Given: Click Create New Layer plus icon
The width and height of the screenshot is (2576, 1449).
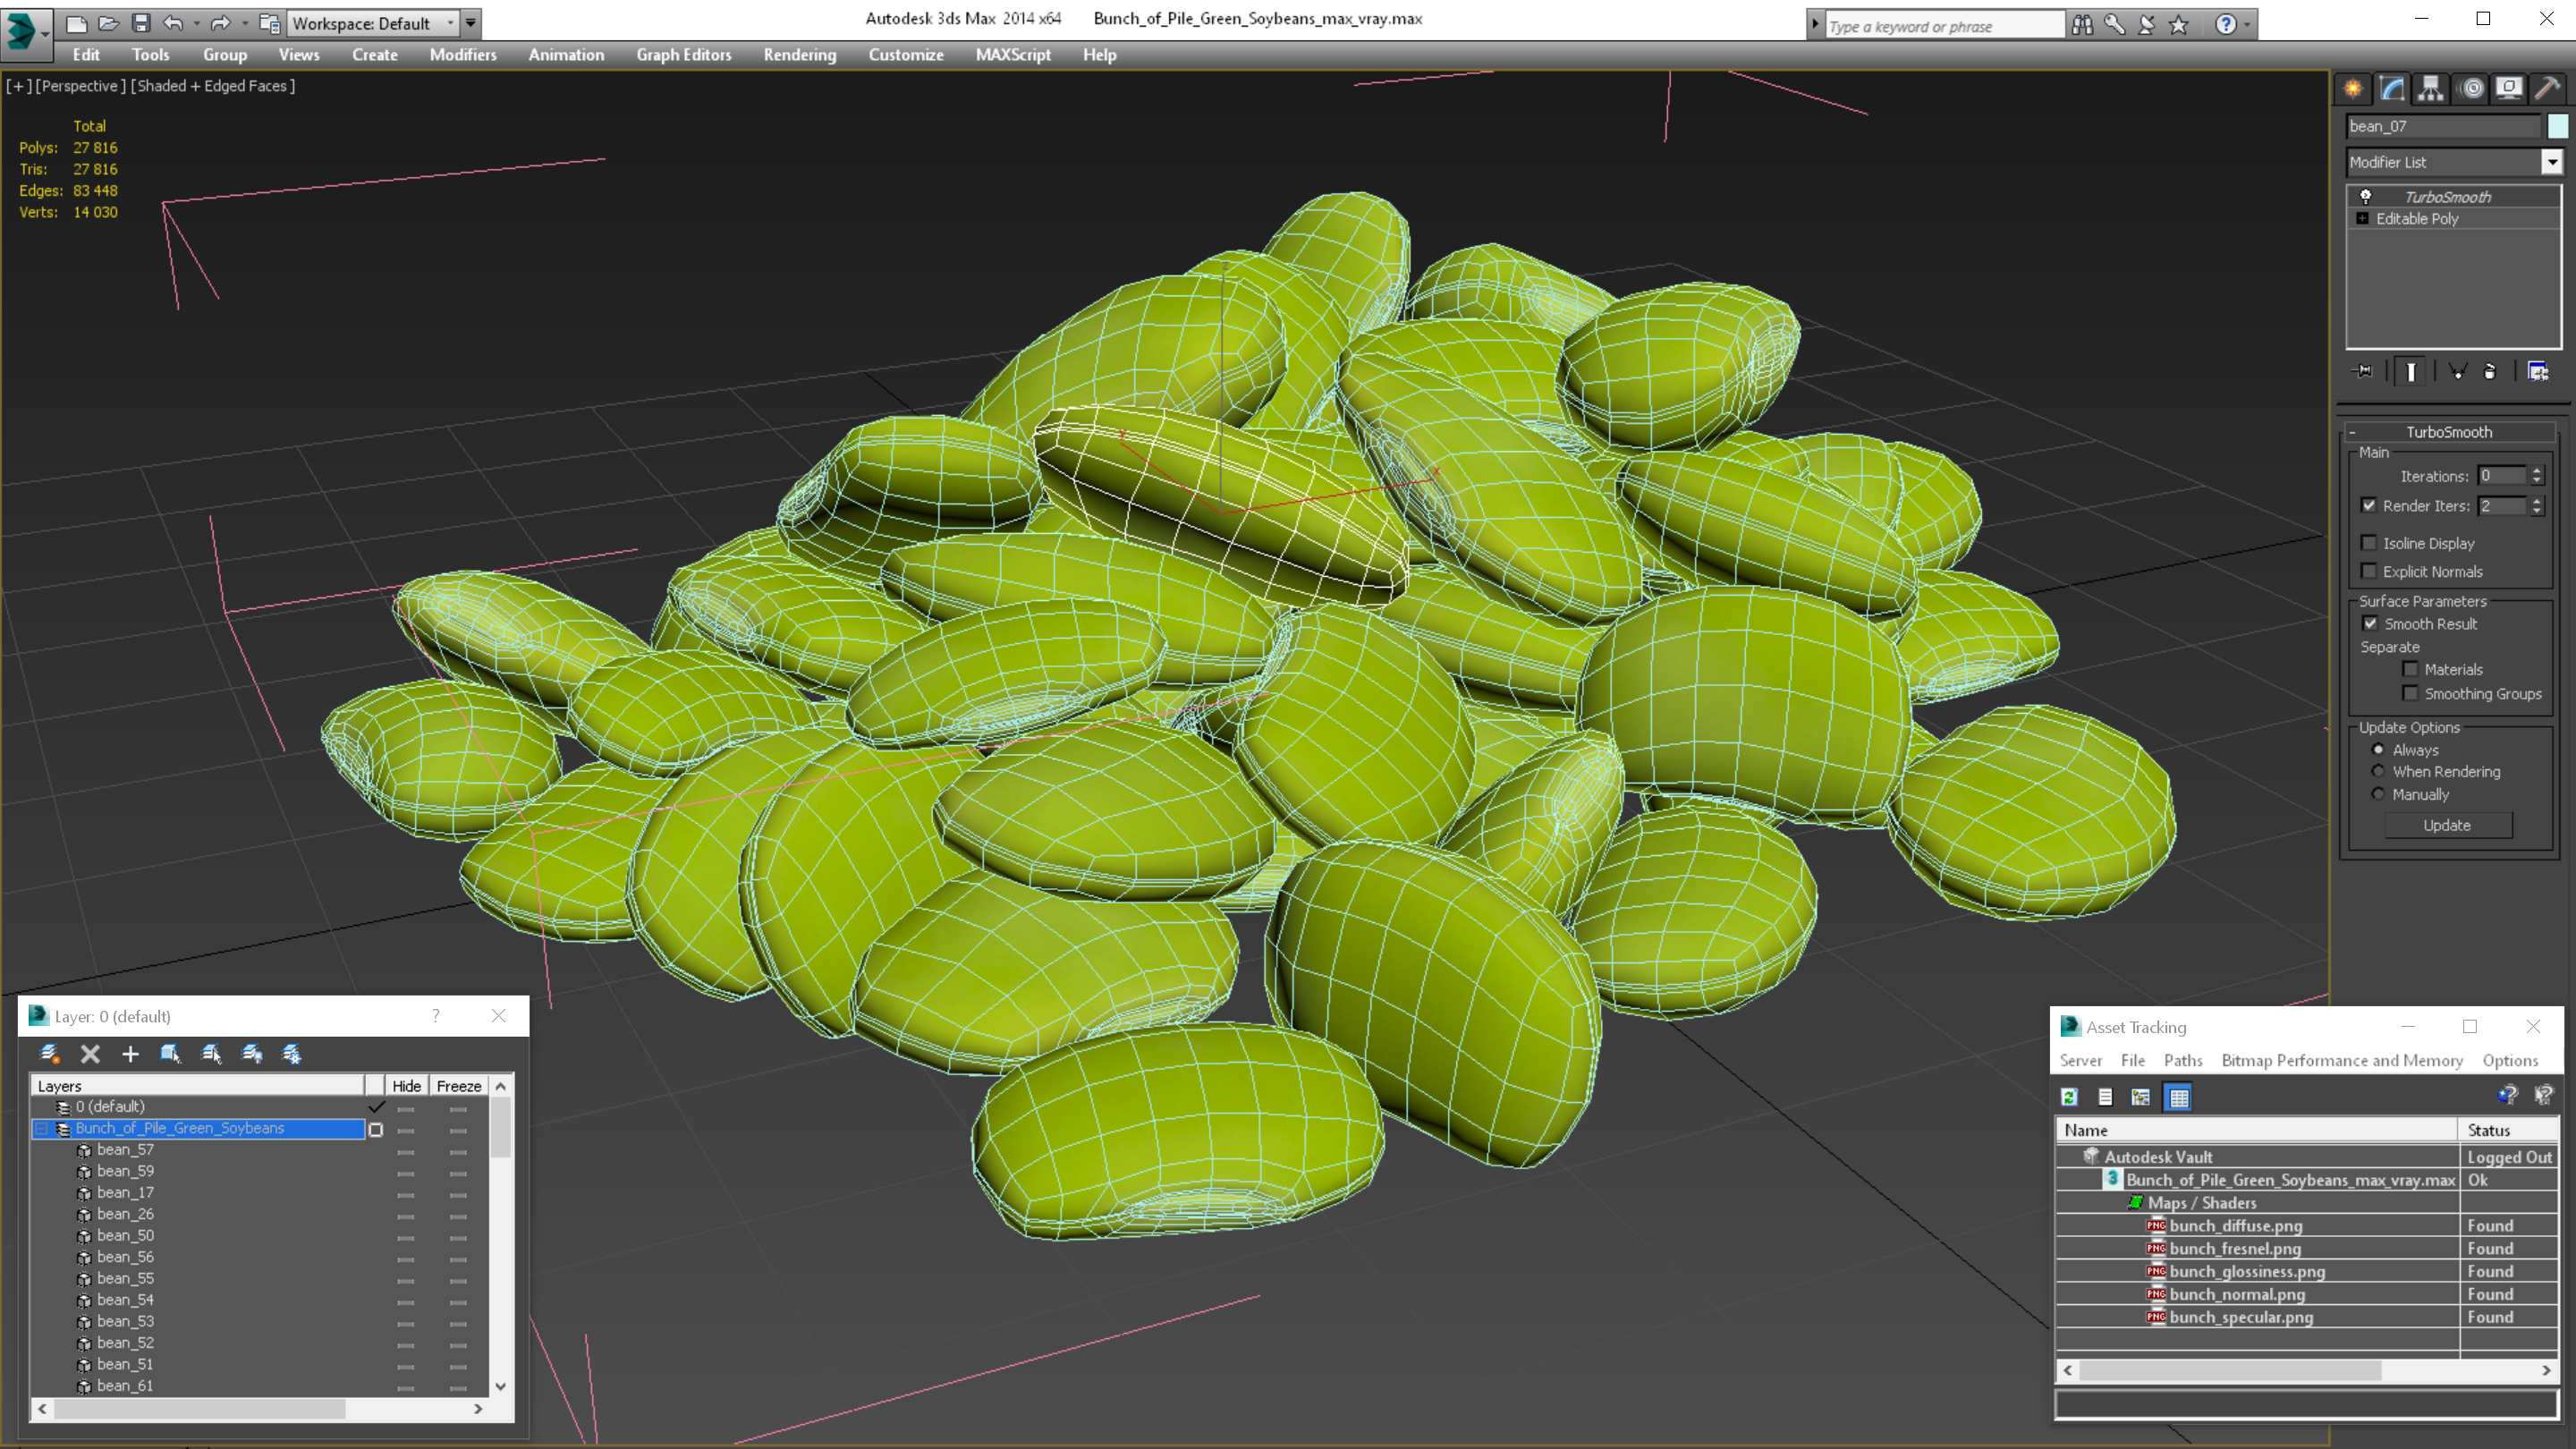Looking at the screenshot, I should tap(130, 1054).
